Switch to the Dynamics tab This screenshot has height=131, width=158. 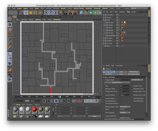pyautogui.click(x=109, y=74)
